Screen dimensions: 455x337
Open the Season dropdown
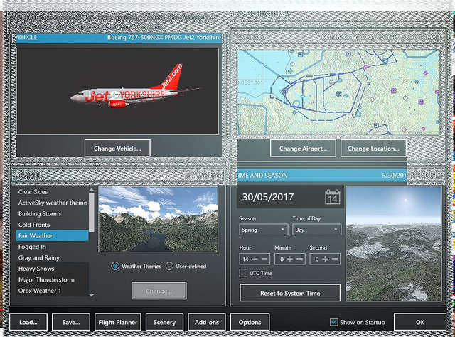tap(264, 230)
